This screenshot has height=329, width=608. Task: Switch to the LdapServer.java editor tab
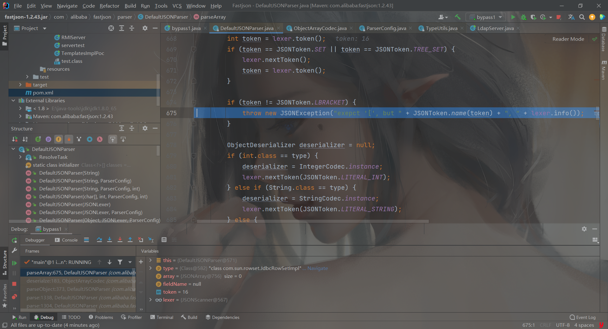click(495, 28)
